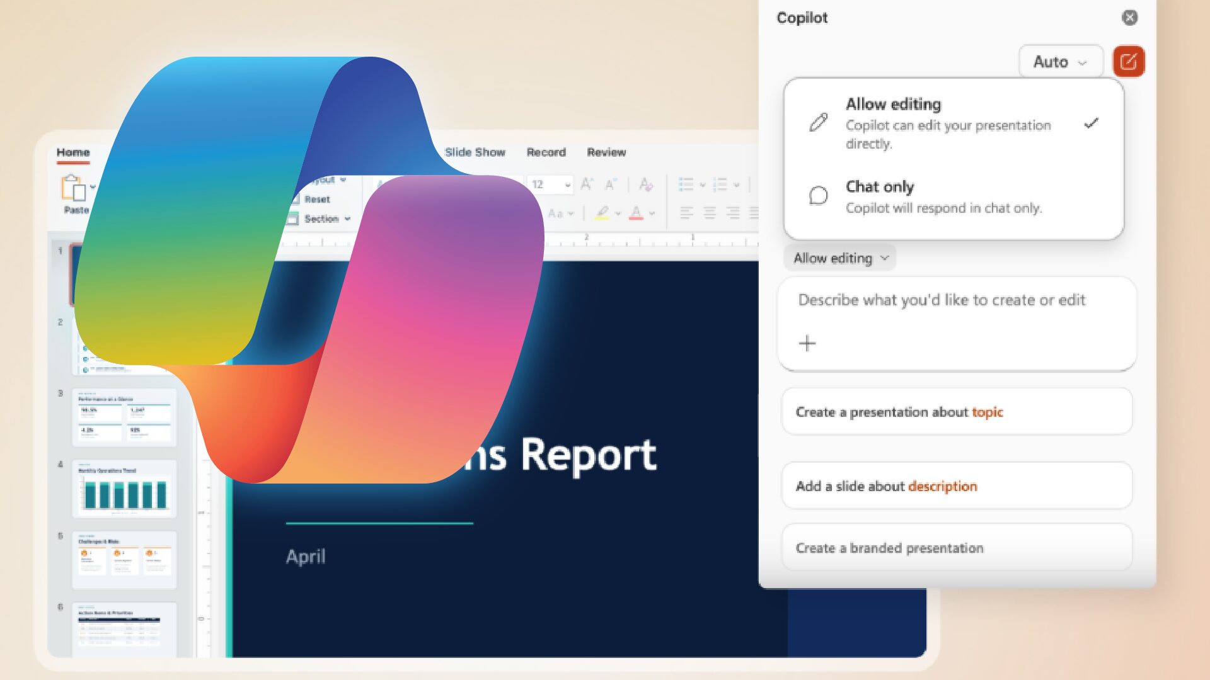
Task: Click the checkmark next to Allow editing
Action: pyautogui.click(x=1092, y=123)
